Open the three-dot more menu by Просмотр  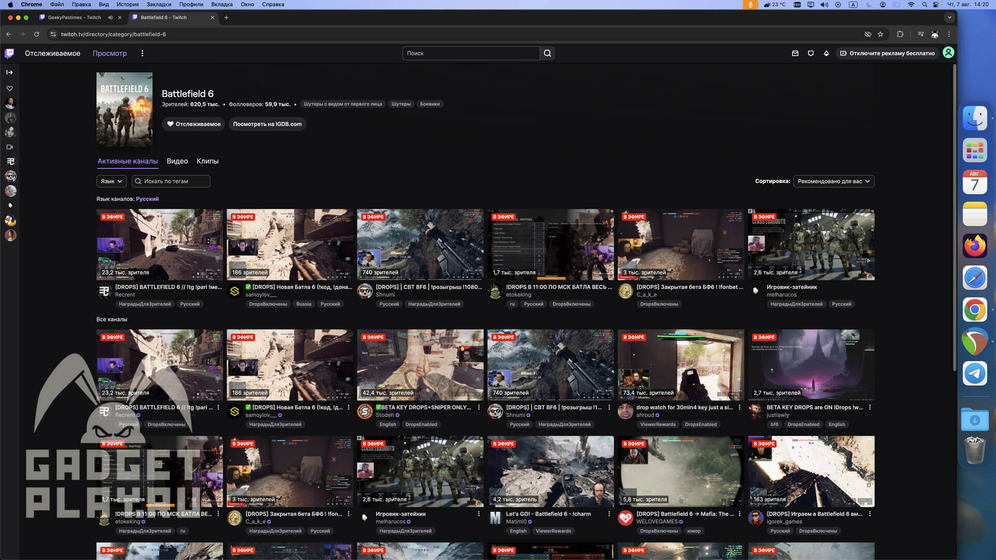tap(142, 53)
